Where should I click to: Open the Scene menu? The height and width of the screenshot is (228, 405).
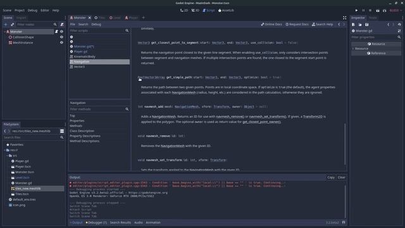tap(7, 10)
